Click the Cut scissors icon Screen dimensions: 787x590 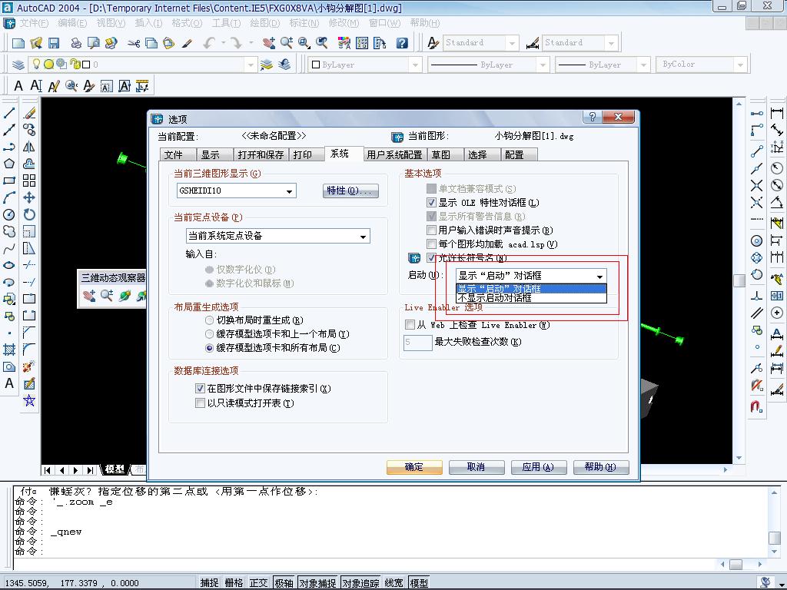(x=134, y=43)
